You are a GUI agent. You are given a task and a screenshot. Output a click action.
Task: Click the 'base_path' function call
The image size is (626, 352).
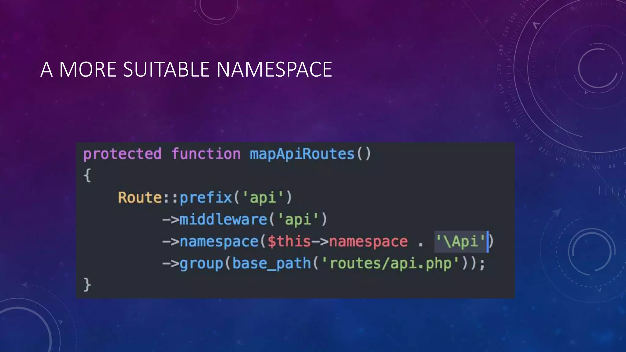coord(271,263)
